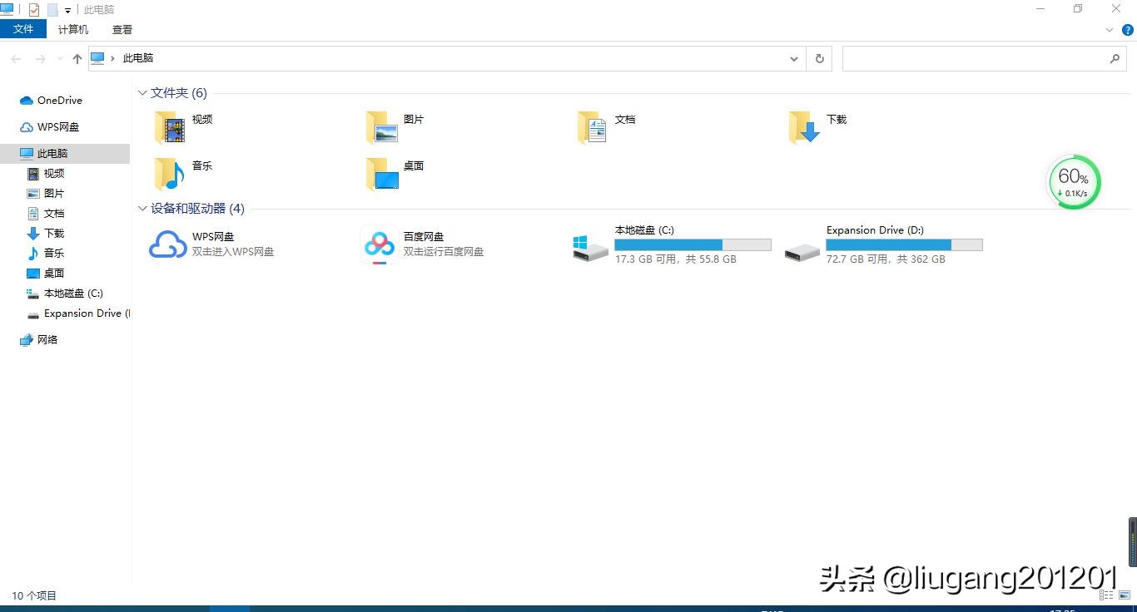Select 文档 in the navigation pane

(46, 214)
